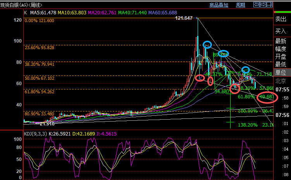This screenshot has width=291, height=180.
Task: Select the J:-4.5615 value
Action: click(x=107, y=134)
